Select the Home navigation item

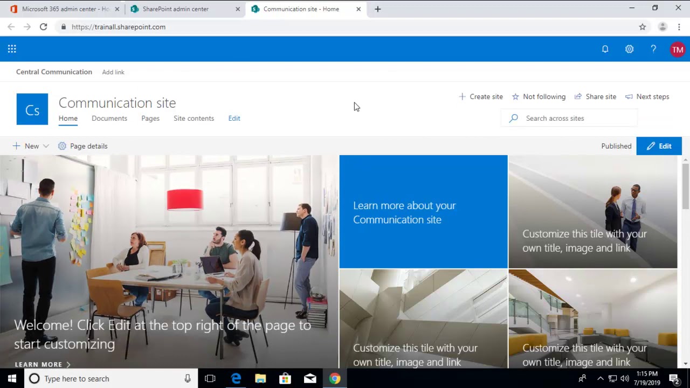tap(68, 118)
